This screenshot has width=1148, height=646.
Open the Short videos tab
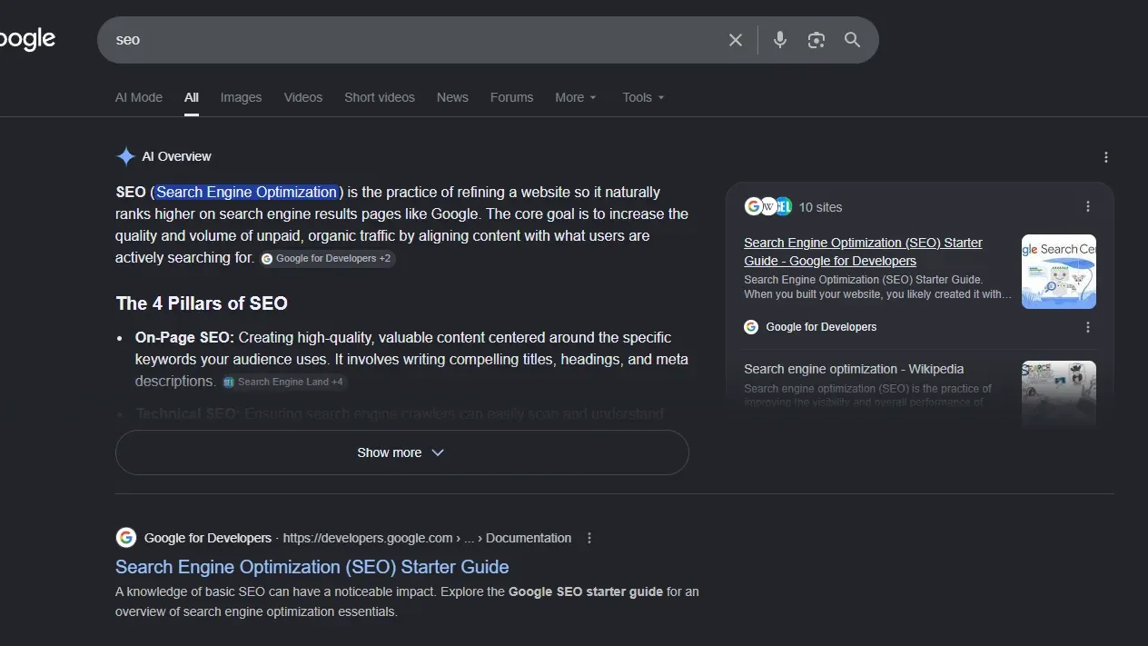tap(380, 97)
